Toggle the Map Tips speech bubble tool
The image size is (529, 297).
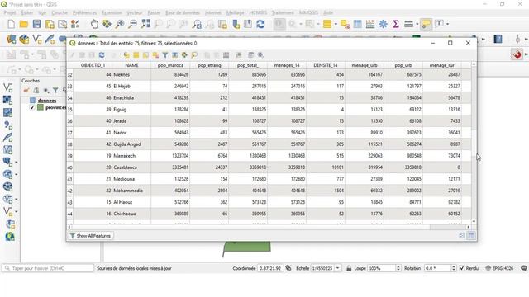[x=427, y=24]
